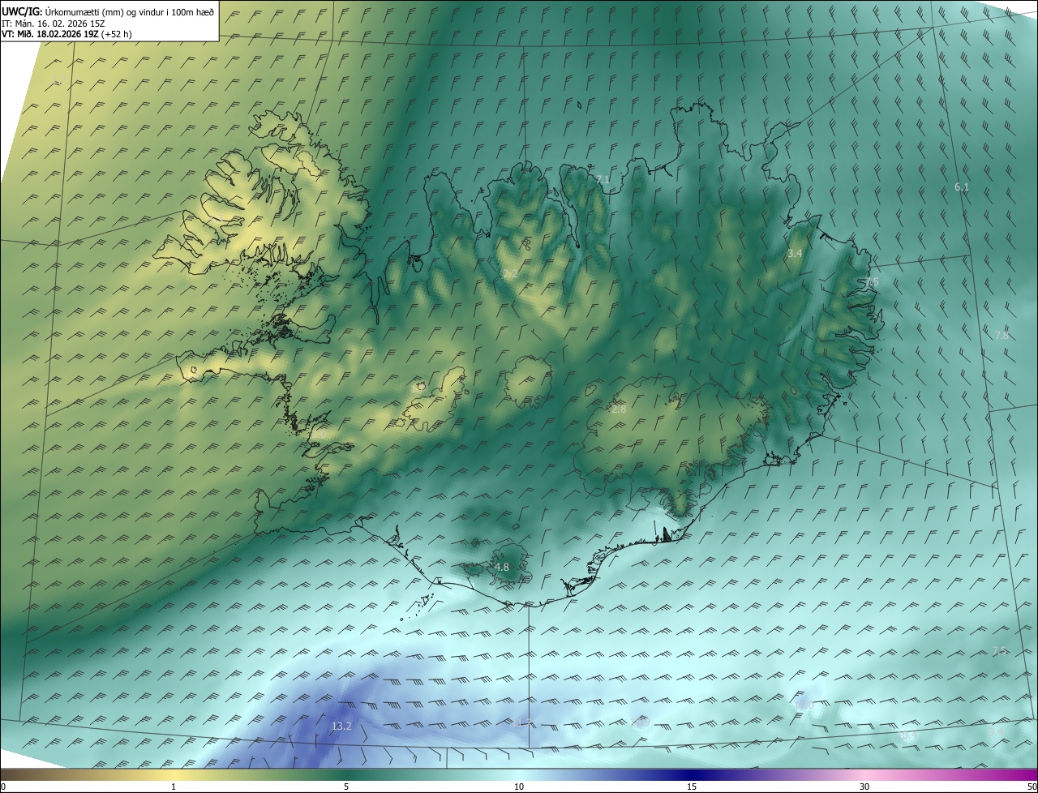The image size is (1038, 793).
Task: Click the value label 7.8 off the east coast
Action: point(1002,335)
